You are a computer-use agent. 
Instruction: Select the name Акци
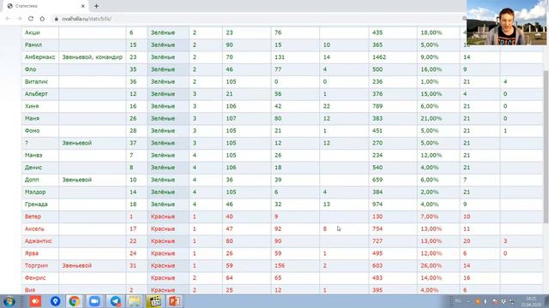(33, 33)
